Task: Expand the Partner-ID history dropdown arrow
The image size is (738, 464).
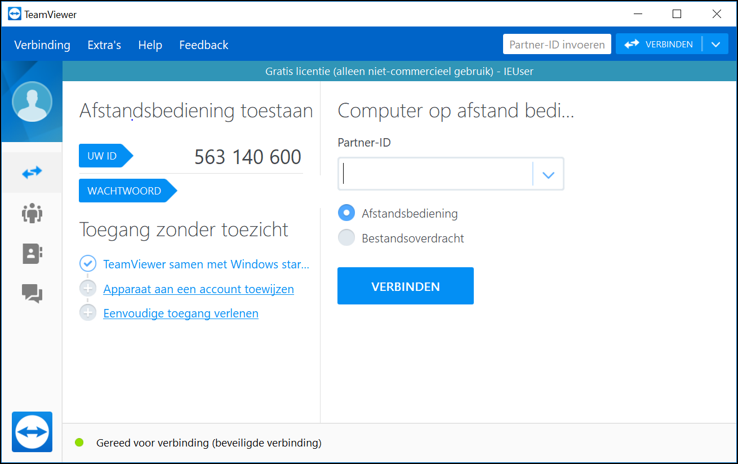Action: (x=548, y=174)
